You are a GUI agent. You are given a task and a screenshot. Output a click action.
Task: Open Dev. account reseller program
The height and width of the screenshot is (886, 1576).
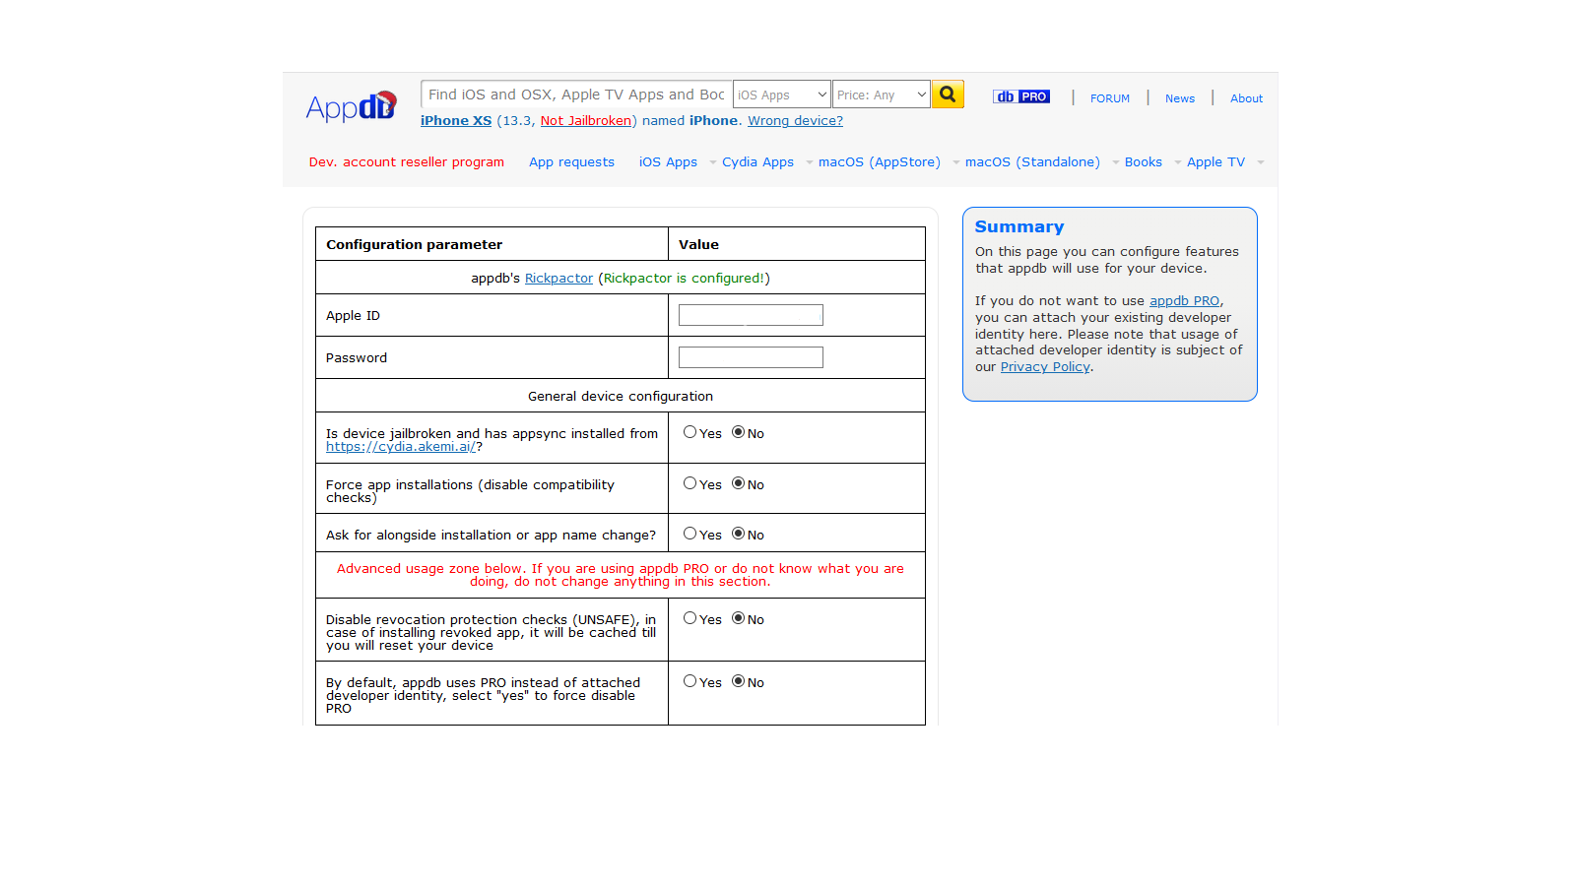point(407,162)
